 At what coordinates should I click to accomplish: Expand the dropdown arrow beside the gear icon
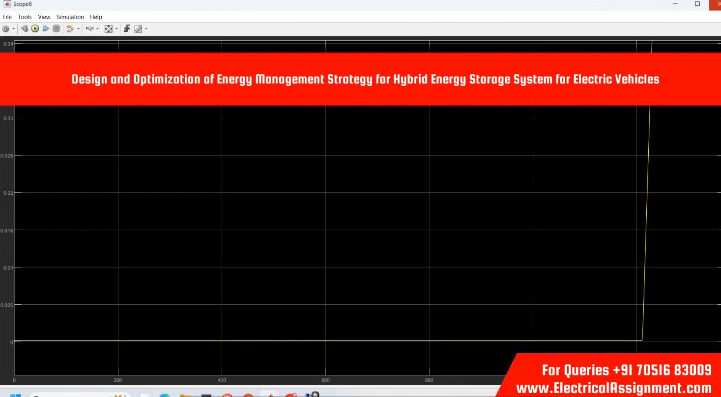14,29
